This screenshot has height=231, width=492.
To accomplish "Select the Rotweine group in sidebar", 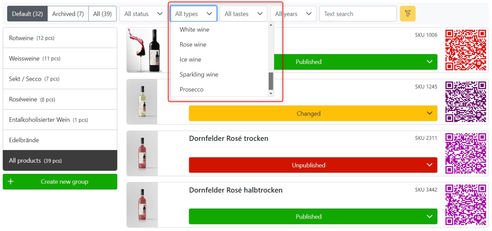I will click(x=60, y=38).
